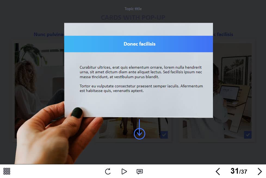The width and height of the screenshot is (266, 178).
Task: Click the slide counter 31/37
Action: pos(239,171)
